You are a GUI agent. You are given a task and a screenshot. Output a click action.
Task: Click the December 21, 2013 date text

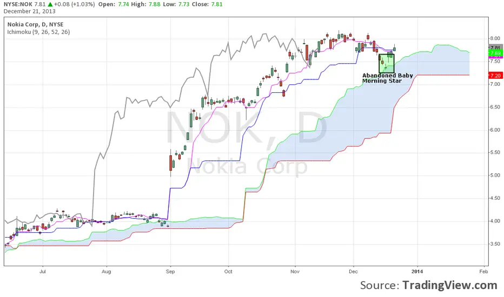click(x=30, y=11)
